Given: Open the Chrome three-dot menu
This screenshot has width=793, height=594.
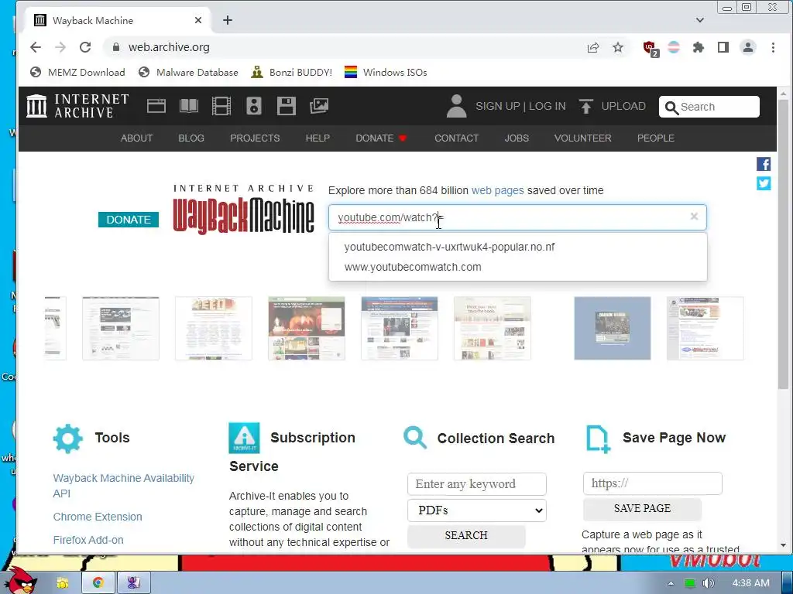Looking at the screenshot, I should click(773, 47).
